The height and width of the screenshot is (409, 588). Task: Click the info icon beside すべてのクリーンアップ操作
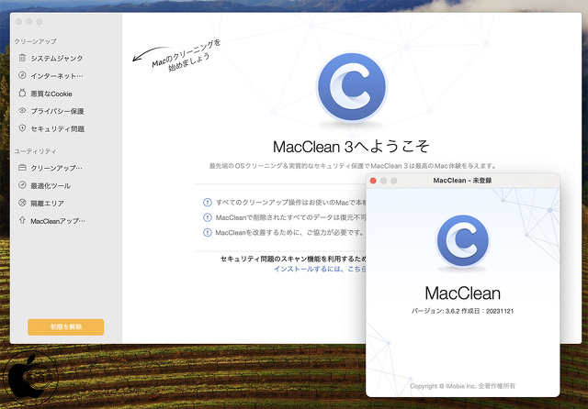pos(208,203)
